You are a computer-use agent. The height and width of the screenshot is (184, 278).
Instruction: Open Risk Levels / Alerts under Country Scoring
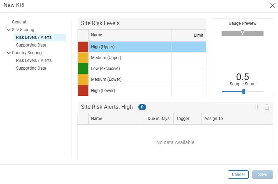click(x=34, y=61)
